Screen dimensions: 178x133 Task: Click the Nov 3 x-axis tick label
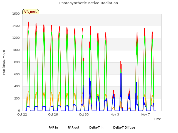pos(115,114)
